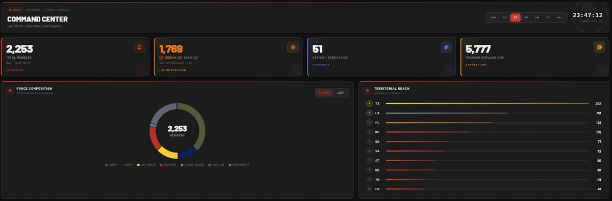Click the Force Composition heading
The width and height of the screenshot is (612, 201).
(x=34, y=88)
